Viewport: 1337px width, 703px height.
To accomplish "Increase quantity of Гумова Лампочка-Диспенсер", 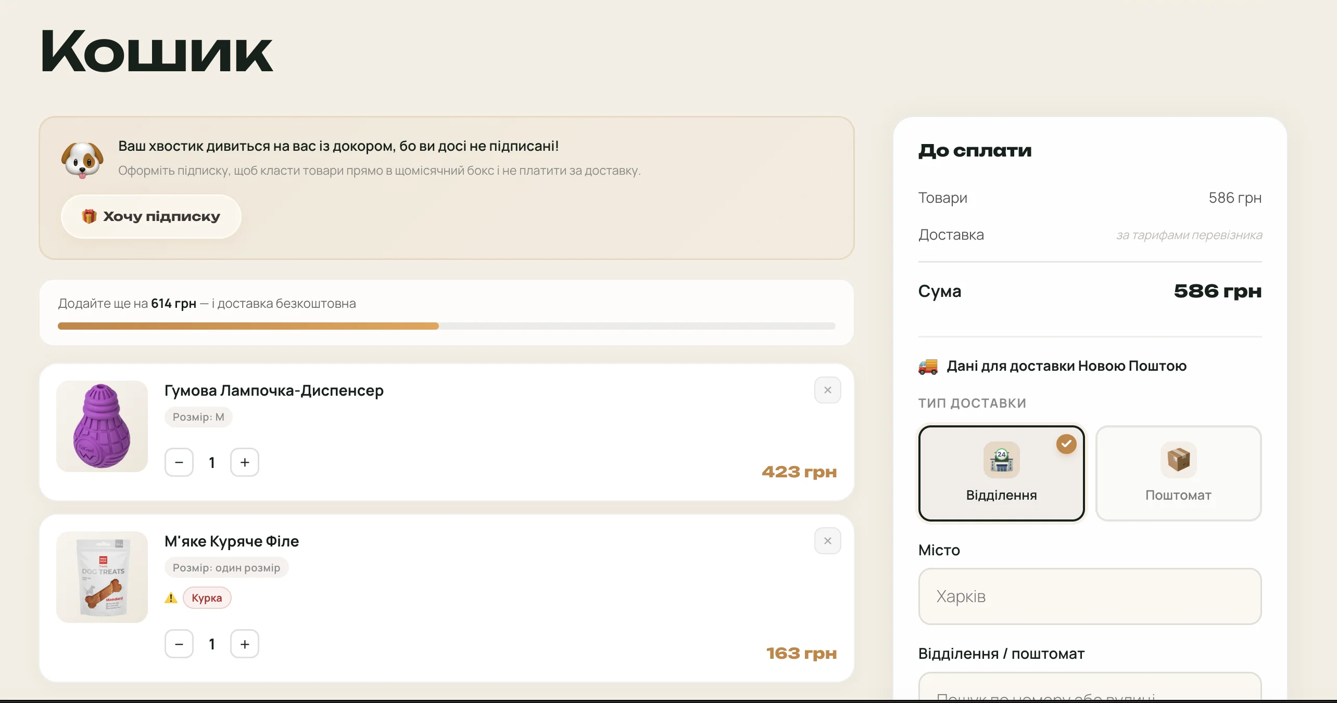I will point(245,462).
